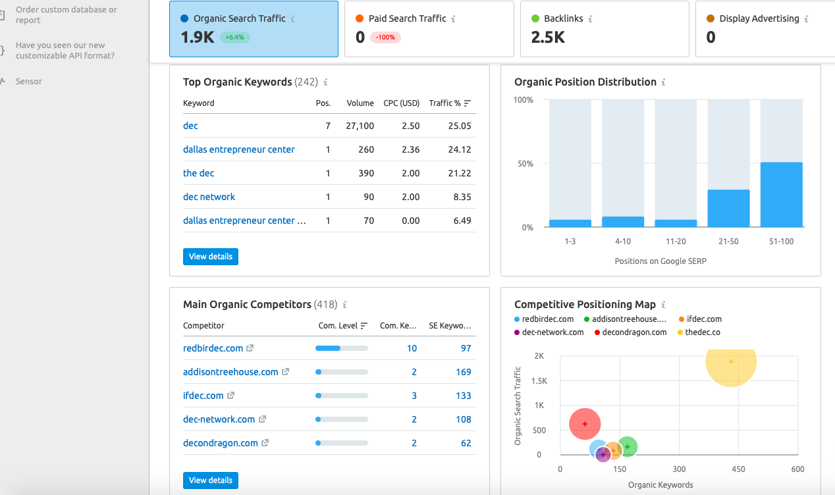Click the thedec.co bubble on the map
This screenshot has width=835, height=495.
[731, 361]
